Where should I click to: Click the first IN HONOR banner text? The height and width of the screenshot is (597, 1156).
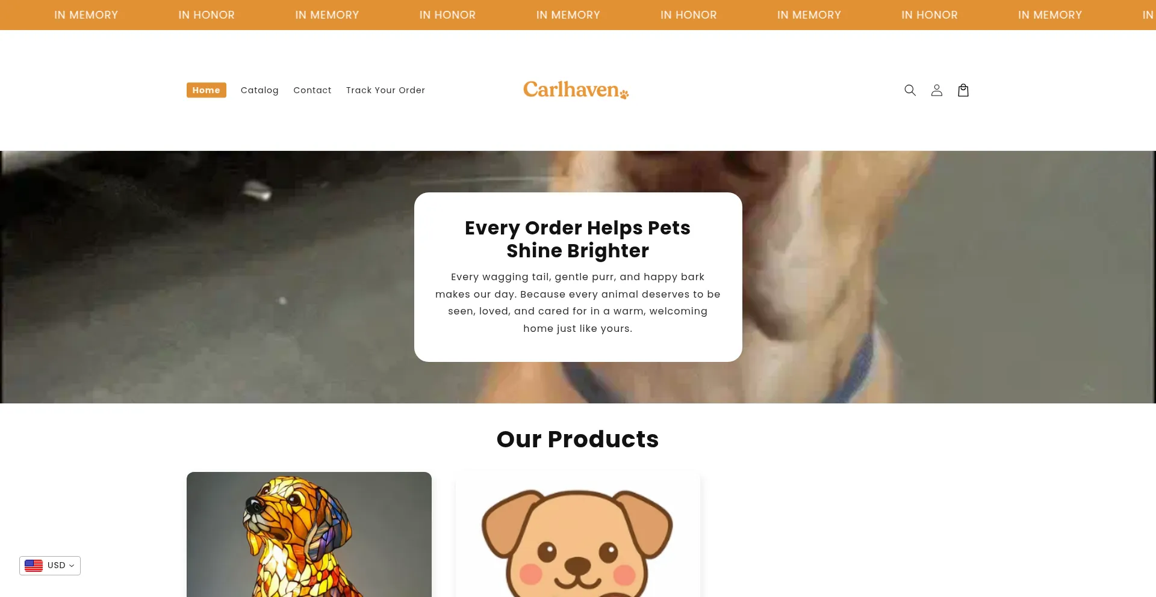(207, 15)
